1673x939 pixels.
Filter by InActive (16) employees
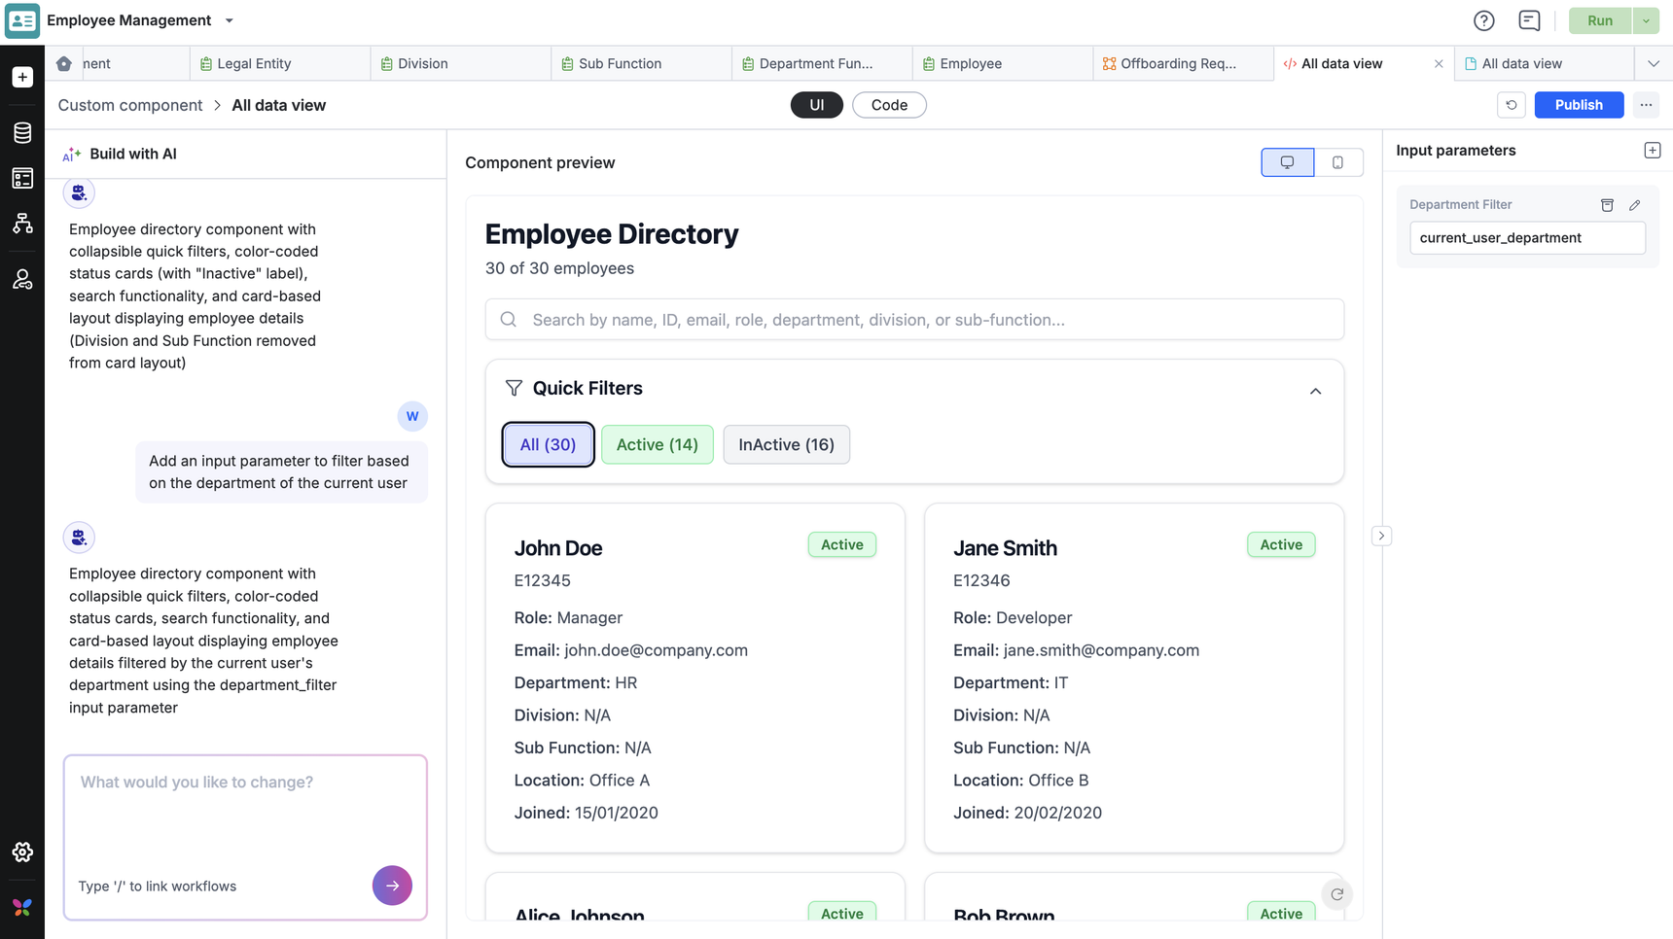tap(786, 444)
